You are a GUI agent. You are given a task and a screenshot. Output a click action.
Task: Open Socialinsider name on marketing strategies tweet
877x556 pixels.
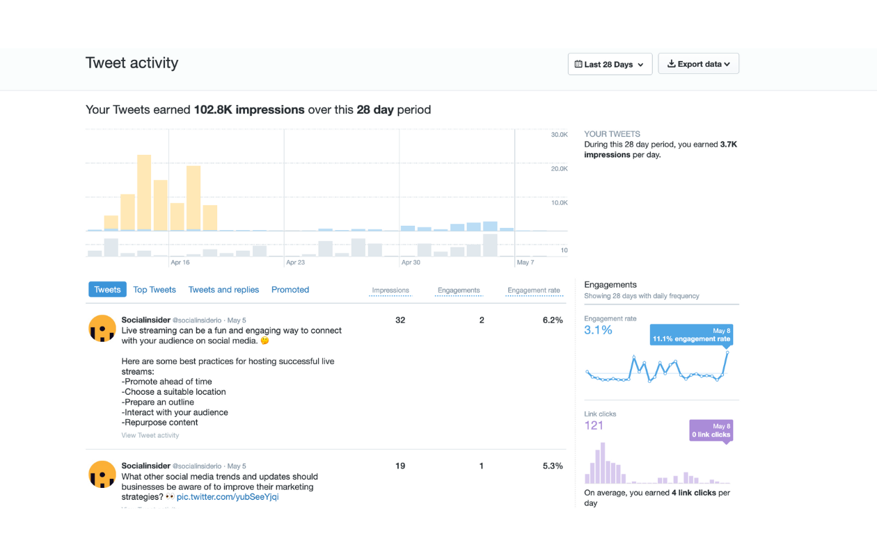pos(146,466)
